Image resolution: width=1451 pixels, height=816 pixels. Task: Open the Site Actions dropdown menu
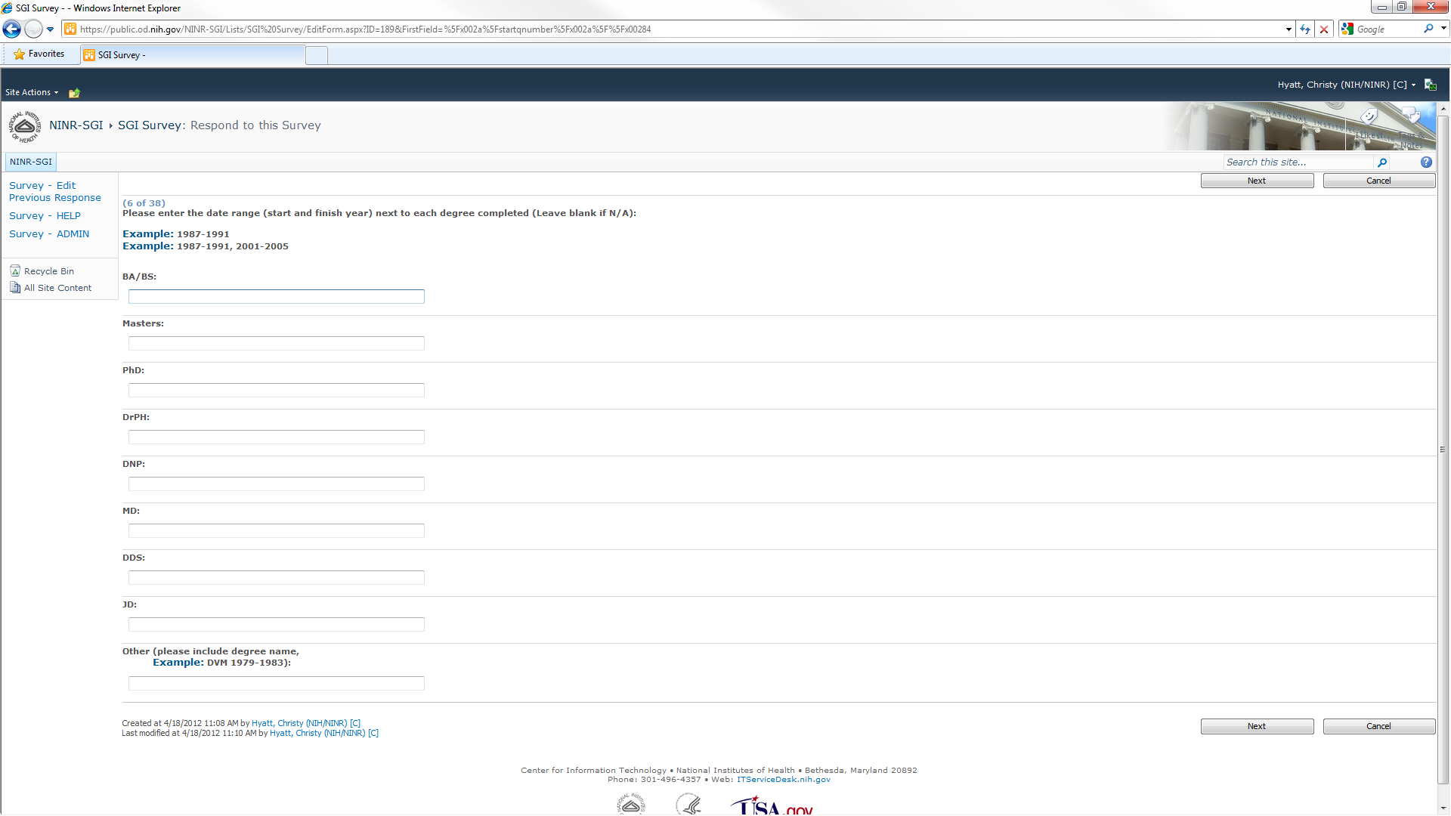pos(32,92)
